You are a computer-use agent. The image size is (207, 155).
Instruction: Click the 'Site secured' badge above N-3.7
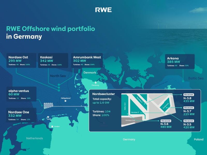(189, 108)
